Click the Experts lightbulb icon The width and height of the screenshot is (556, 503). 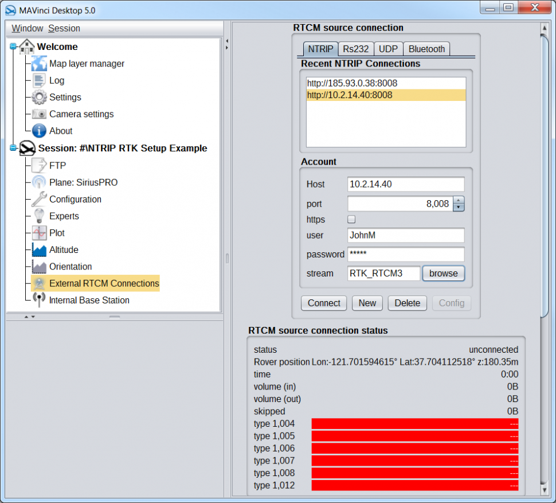pyautogui.click(x=39, y=216)
